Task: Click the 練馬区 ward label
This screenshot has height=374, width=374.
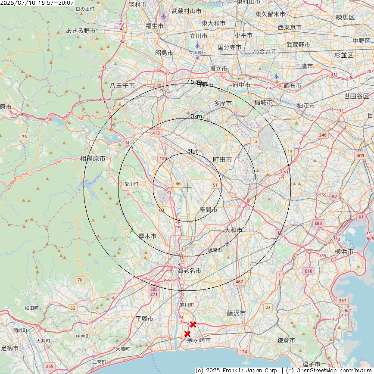Action: tap(345, 17)
